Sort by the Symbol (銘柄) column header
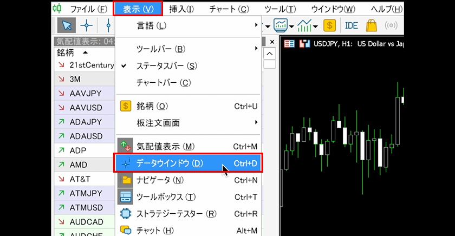The width and height of the screenshot is (455, 236). (x=65, y=53)
